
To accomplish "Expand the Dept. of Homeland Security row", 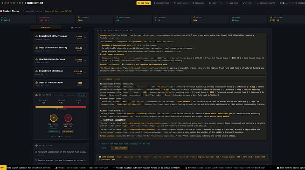I will (61, 49).
